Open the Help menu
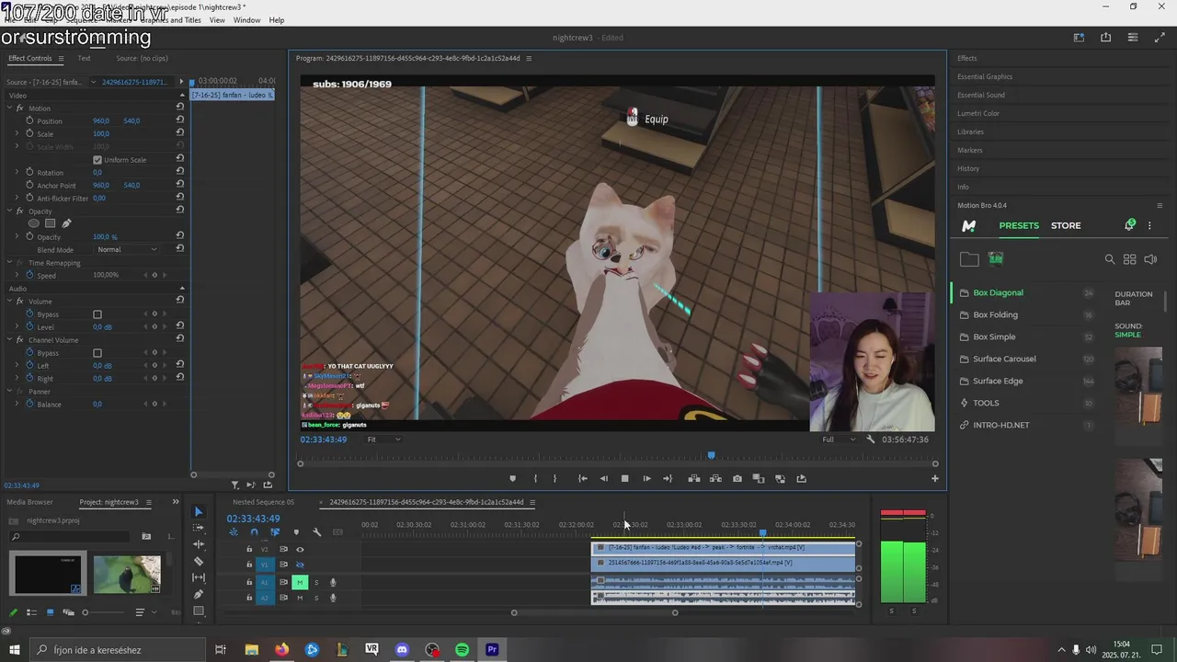 point(276,20)
